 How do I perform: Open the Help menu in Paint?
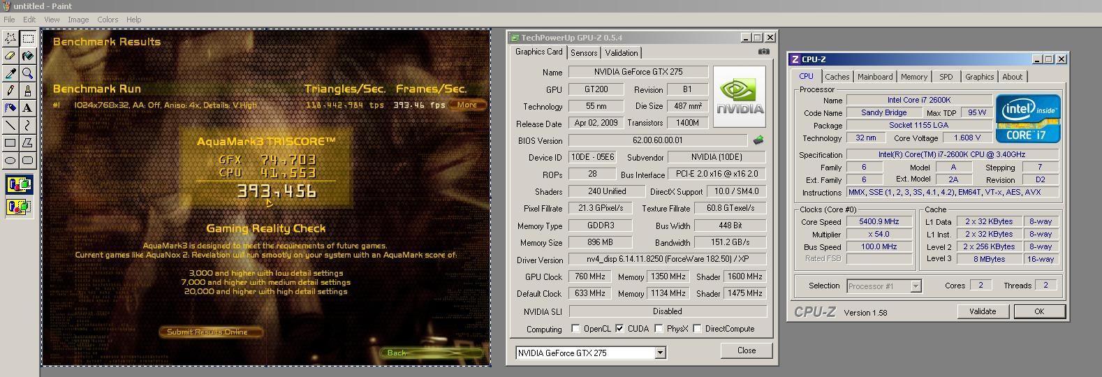pyautogui.click(x=133, y=20)
